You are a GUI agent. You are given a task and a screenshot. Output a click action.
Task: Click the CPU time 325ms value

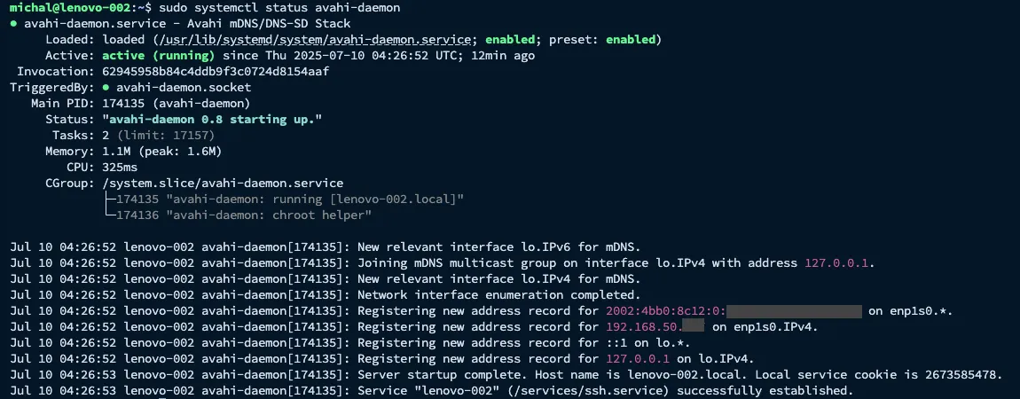(x=120, y=168)
